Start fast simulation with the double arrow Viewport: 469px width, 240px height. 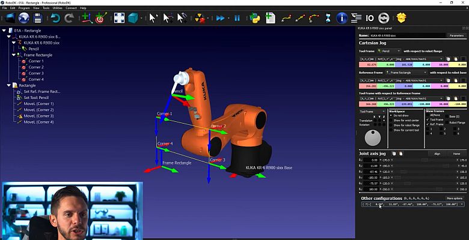(x=221, y=18)
